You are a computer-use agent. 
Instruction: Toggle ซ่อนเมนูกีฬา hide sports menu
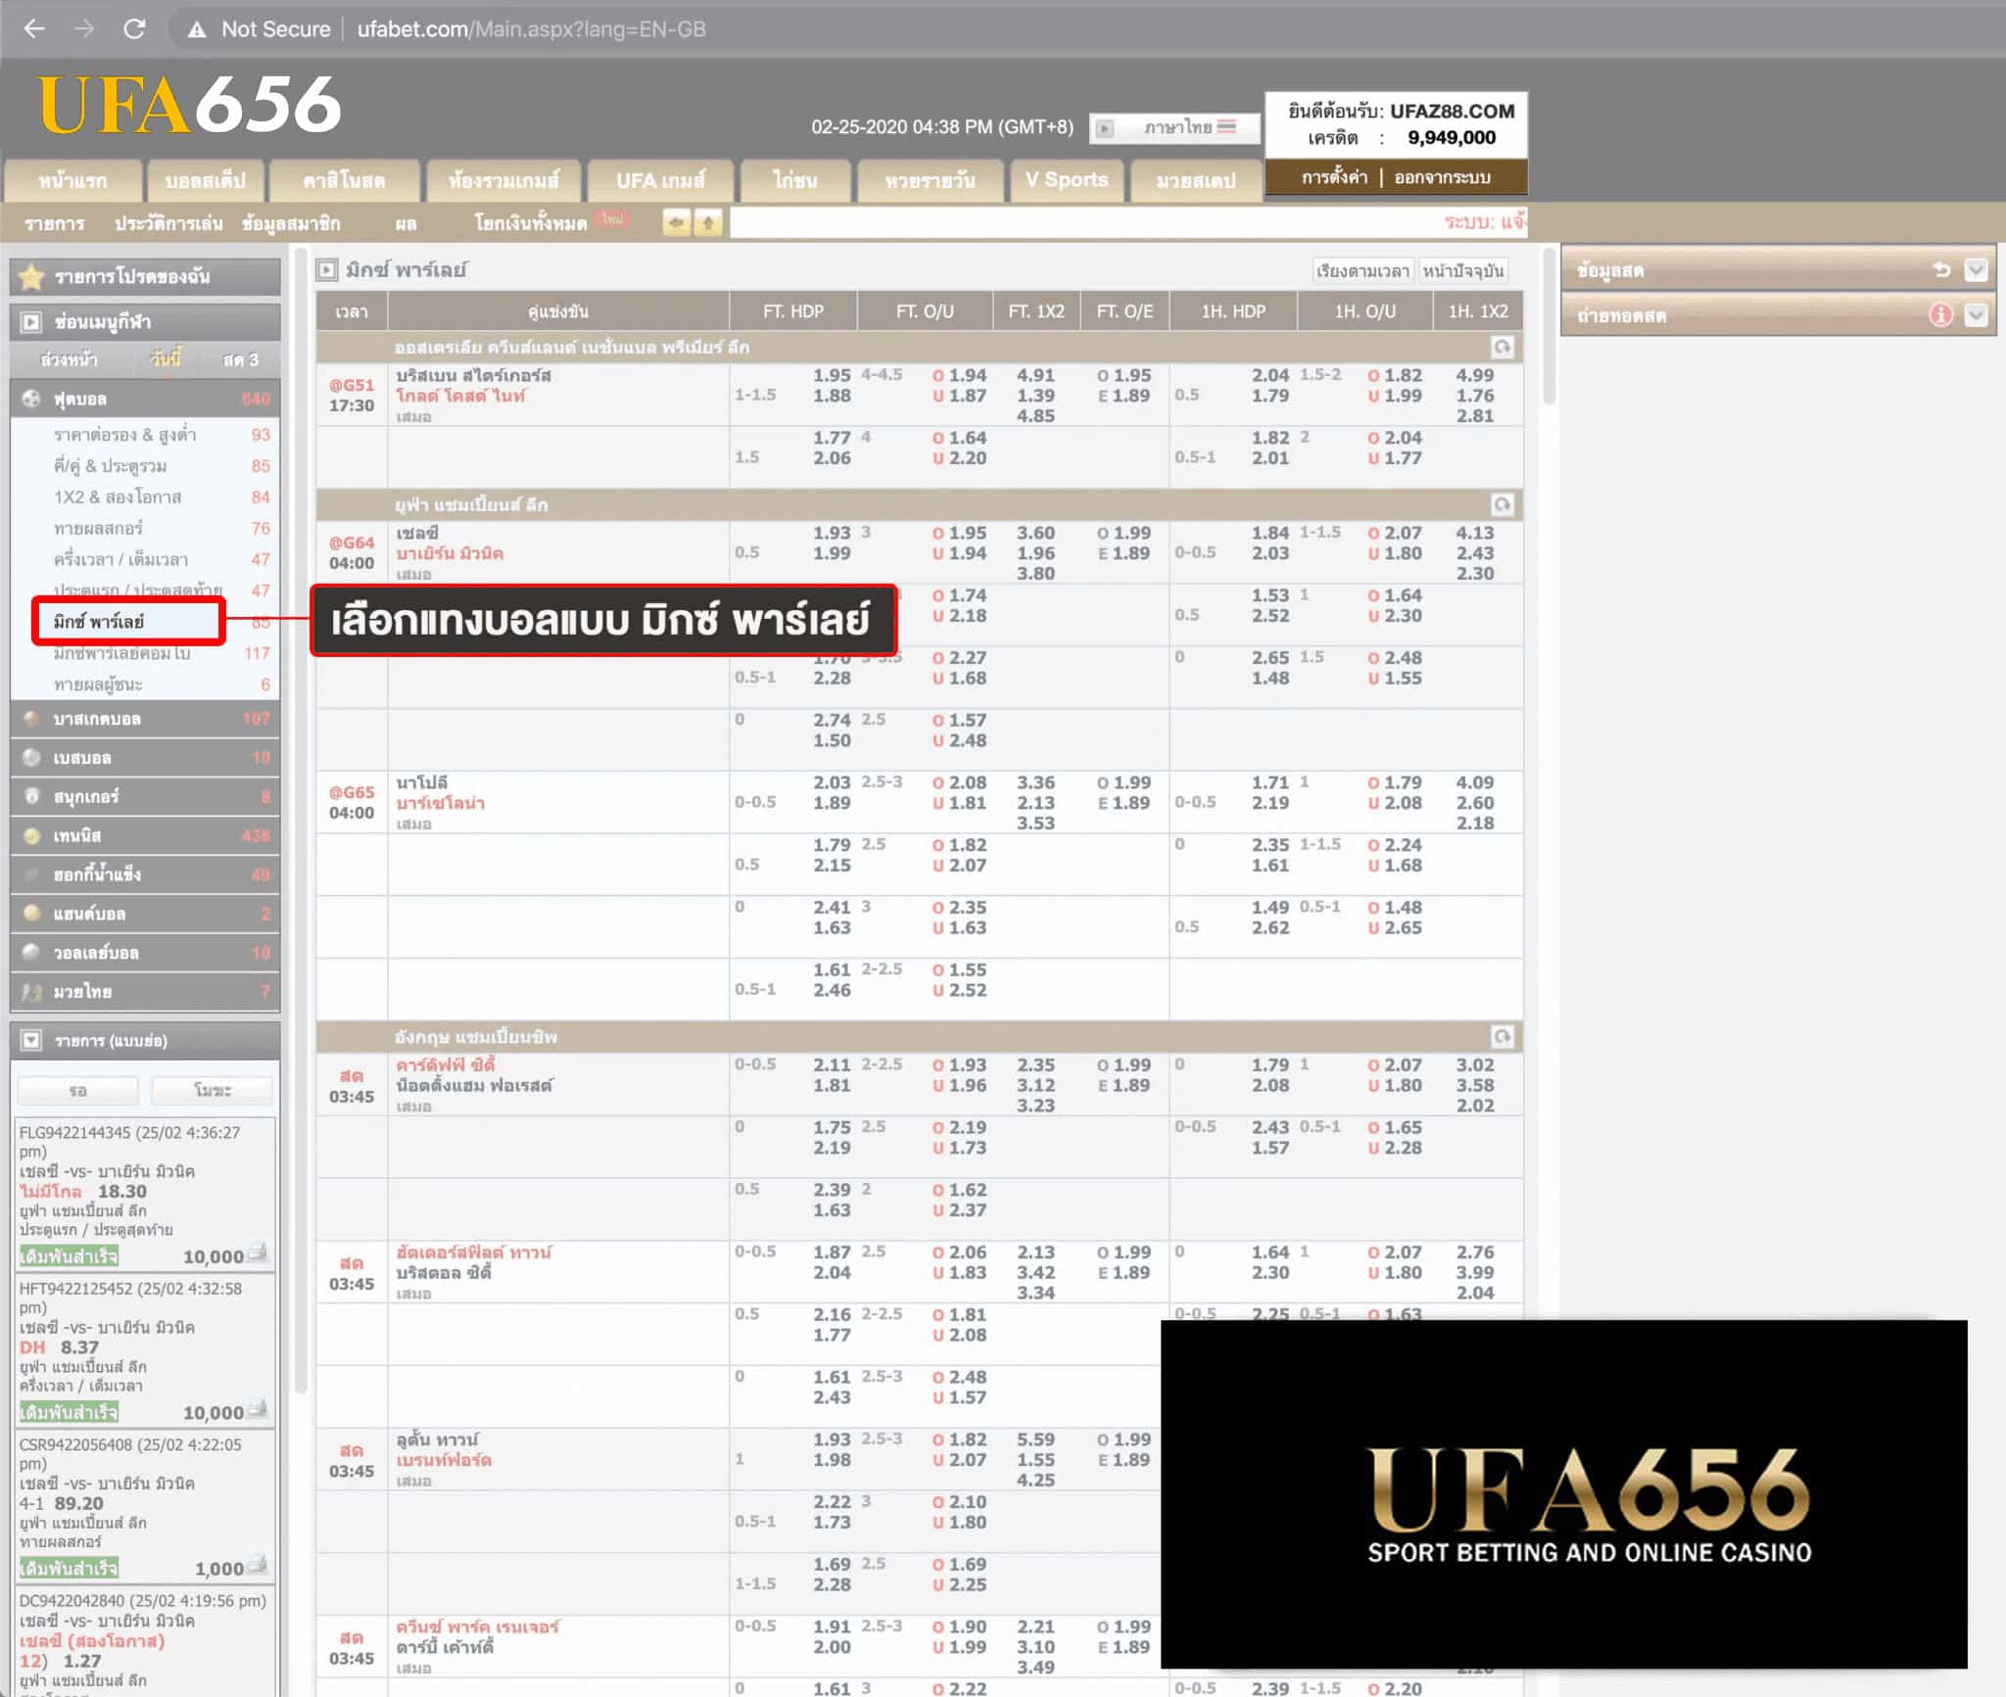coord(31,322)
